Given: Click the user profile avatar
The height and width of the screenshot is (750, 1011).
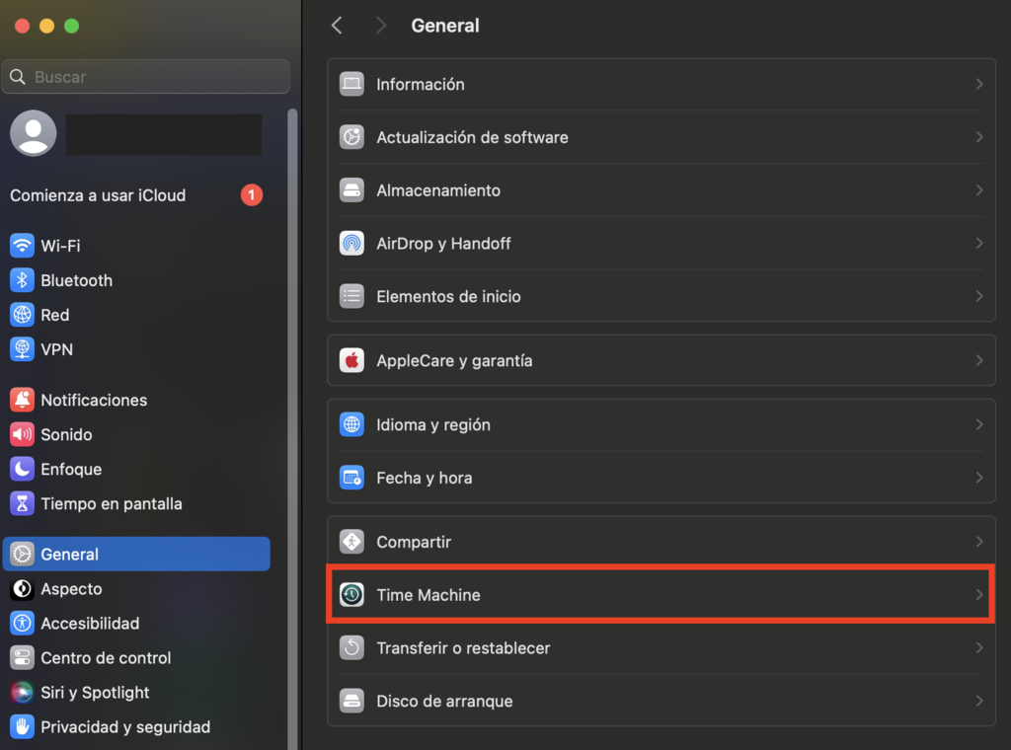Looking at the screenshot, I should click(x=33, y=133).
